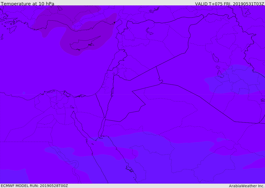265x188 pixels.
Task: Click the 'Temperature at 10 hPa' title text
Action: 27,4
